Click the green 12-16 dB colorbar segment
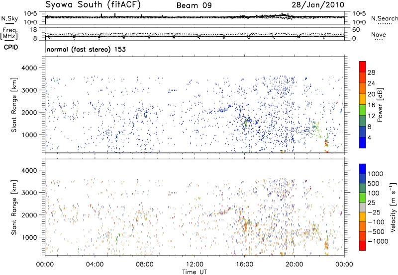 click(363, 110)
